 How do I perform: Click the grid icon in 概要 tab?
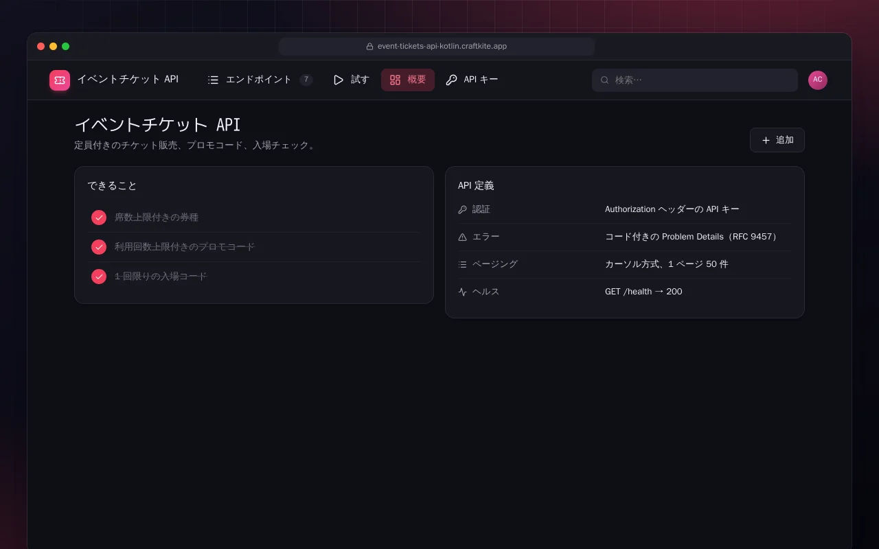pyautogui.click(x=395, y=80)
